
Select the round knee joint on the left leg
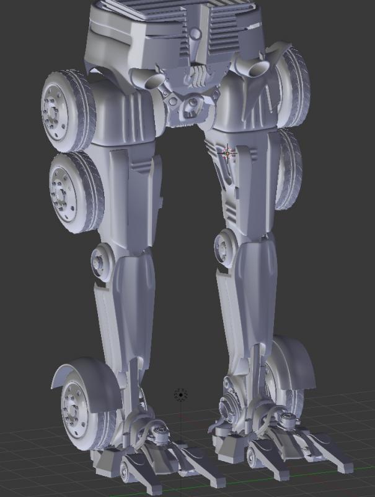tap(102, 262)
